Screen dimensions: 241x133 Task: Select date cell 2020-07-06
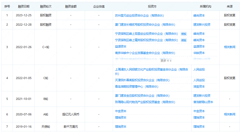pos(24,114)
